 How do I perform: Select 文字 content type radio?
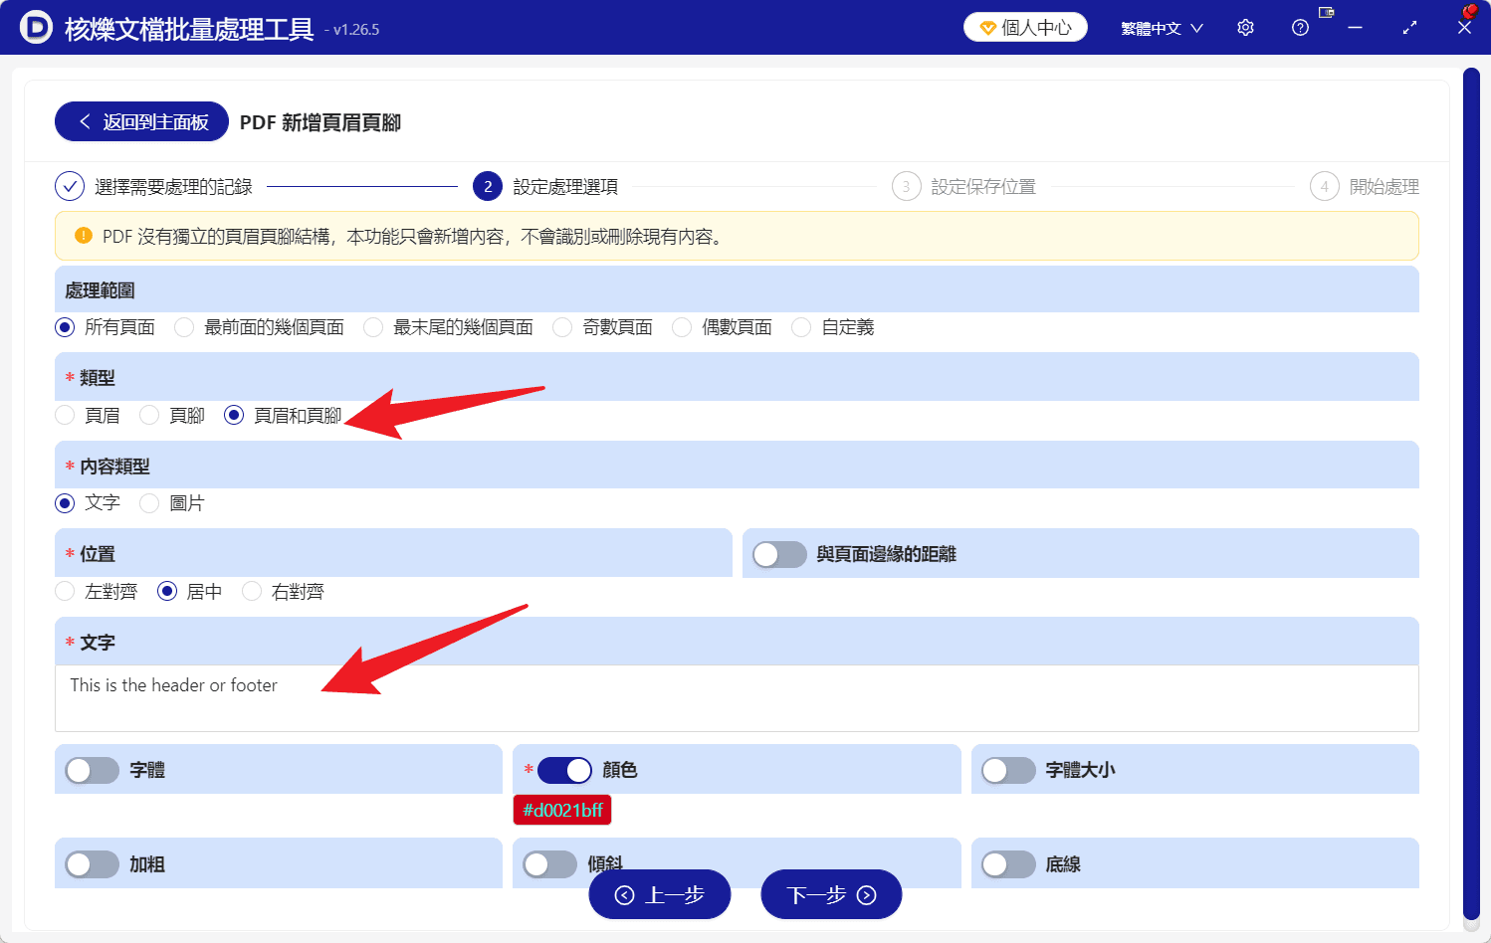pos(66,503)
